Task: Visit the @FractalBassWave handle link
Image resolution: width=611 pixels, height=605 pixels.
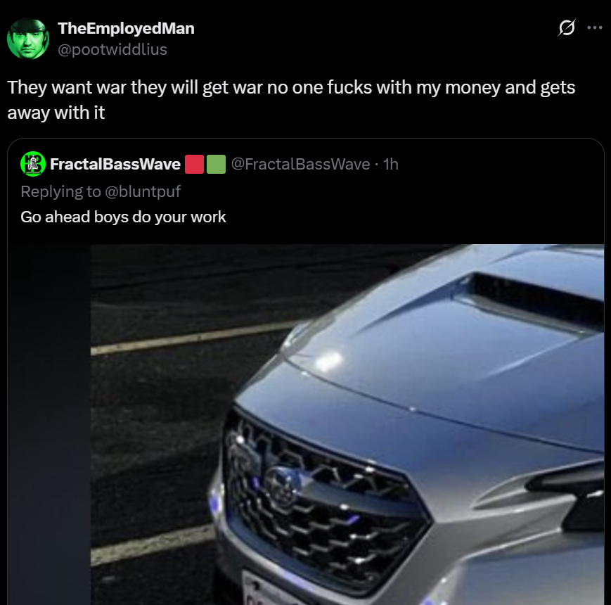Action: pyautogui.click(x=300, y=164)
